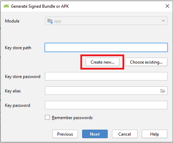Click the Create new... keystore button
This screenshot has height=143, width=173.
tap(102, 62)
